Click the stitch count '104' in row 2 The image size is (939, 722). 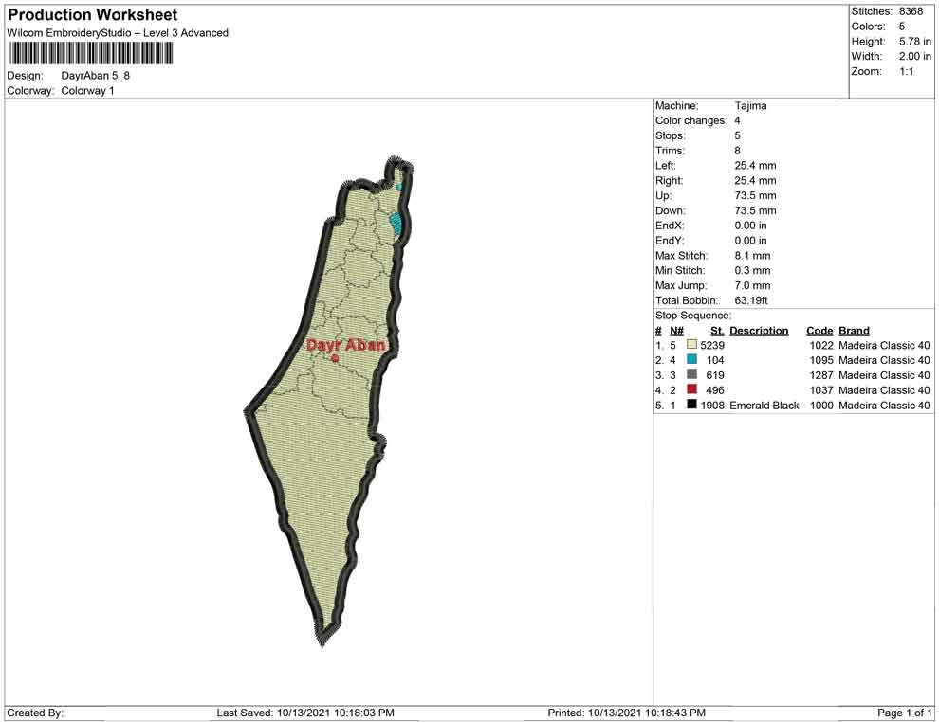pyautogui.click(x=715, y=360)
